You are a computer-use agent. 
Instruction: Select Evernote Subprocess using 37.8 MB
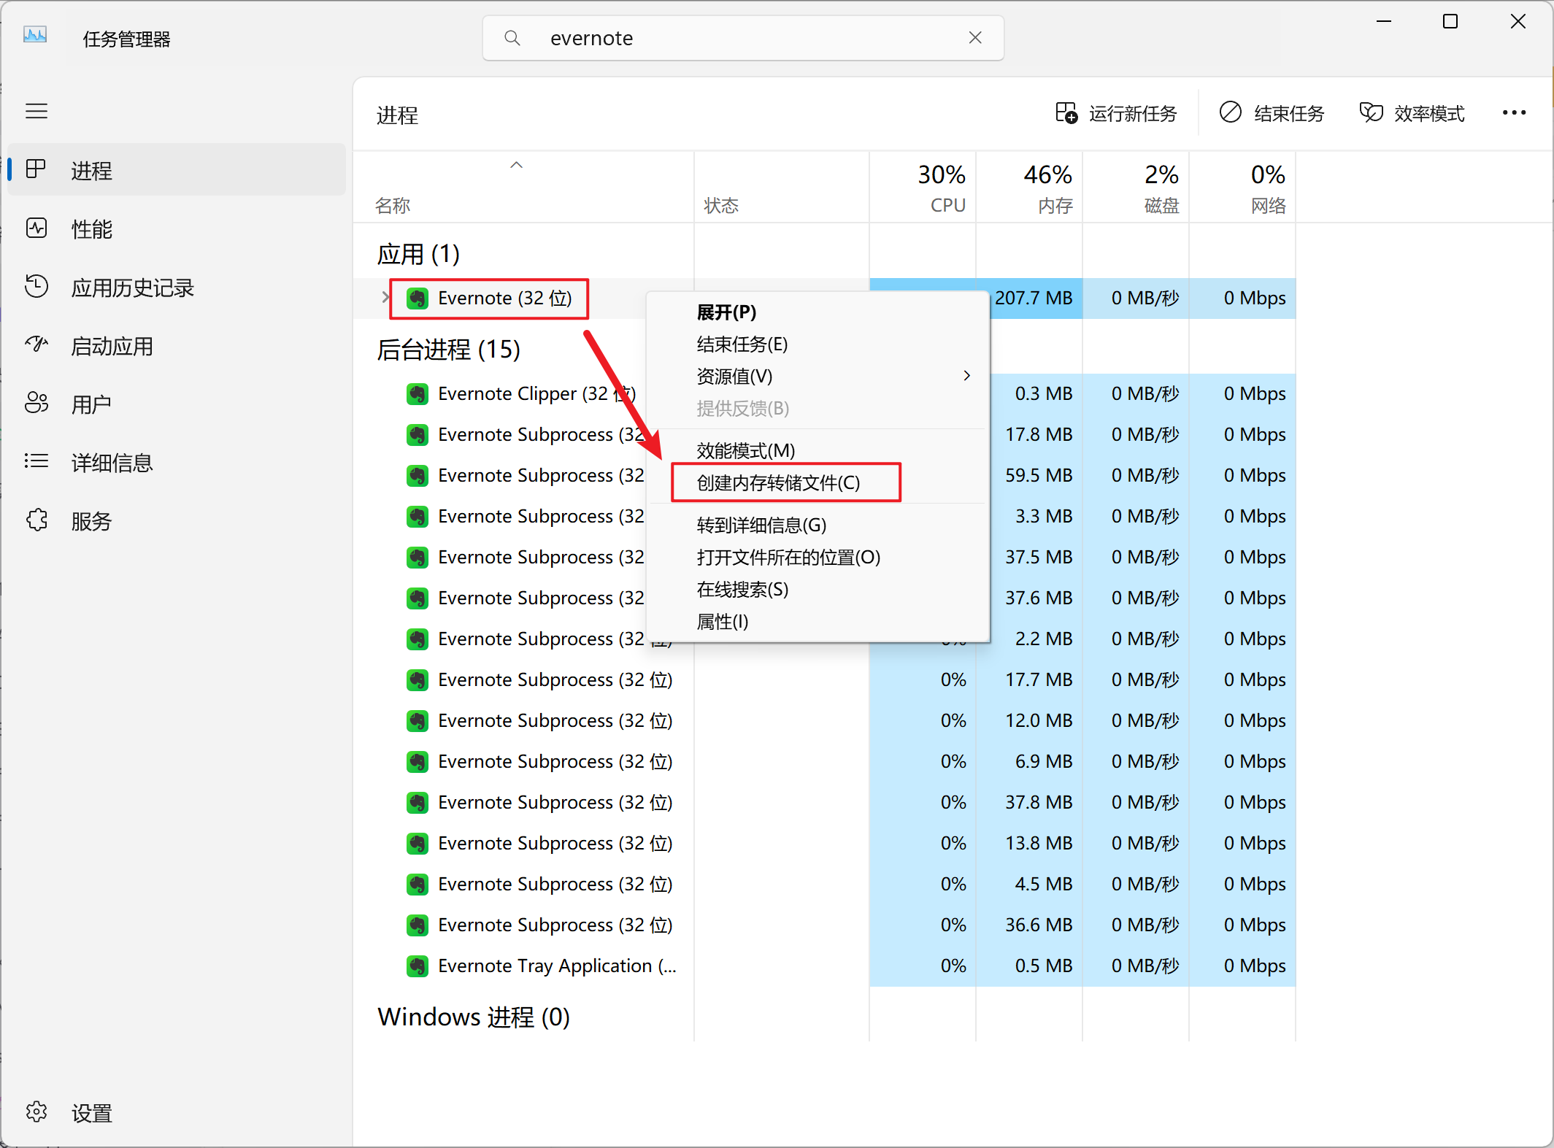825,802
